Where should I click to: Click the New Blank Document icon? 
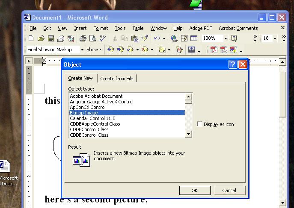coord(31,38)
